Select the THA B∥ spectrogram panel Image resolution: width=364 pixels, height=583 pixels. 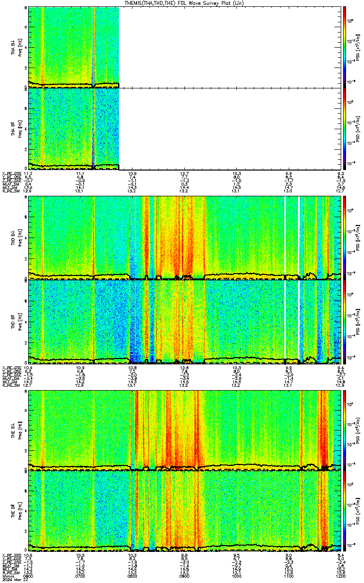pyautogui.click(x=183, y=129)
